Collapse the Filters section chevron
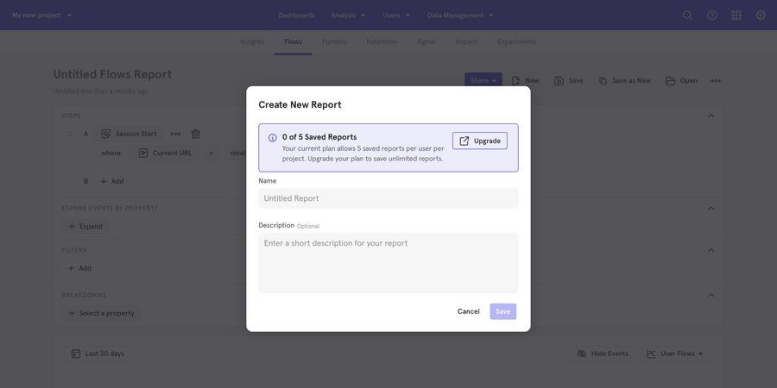777x388 pixels. tap(711, 250)
